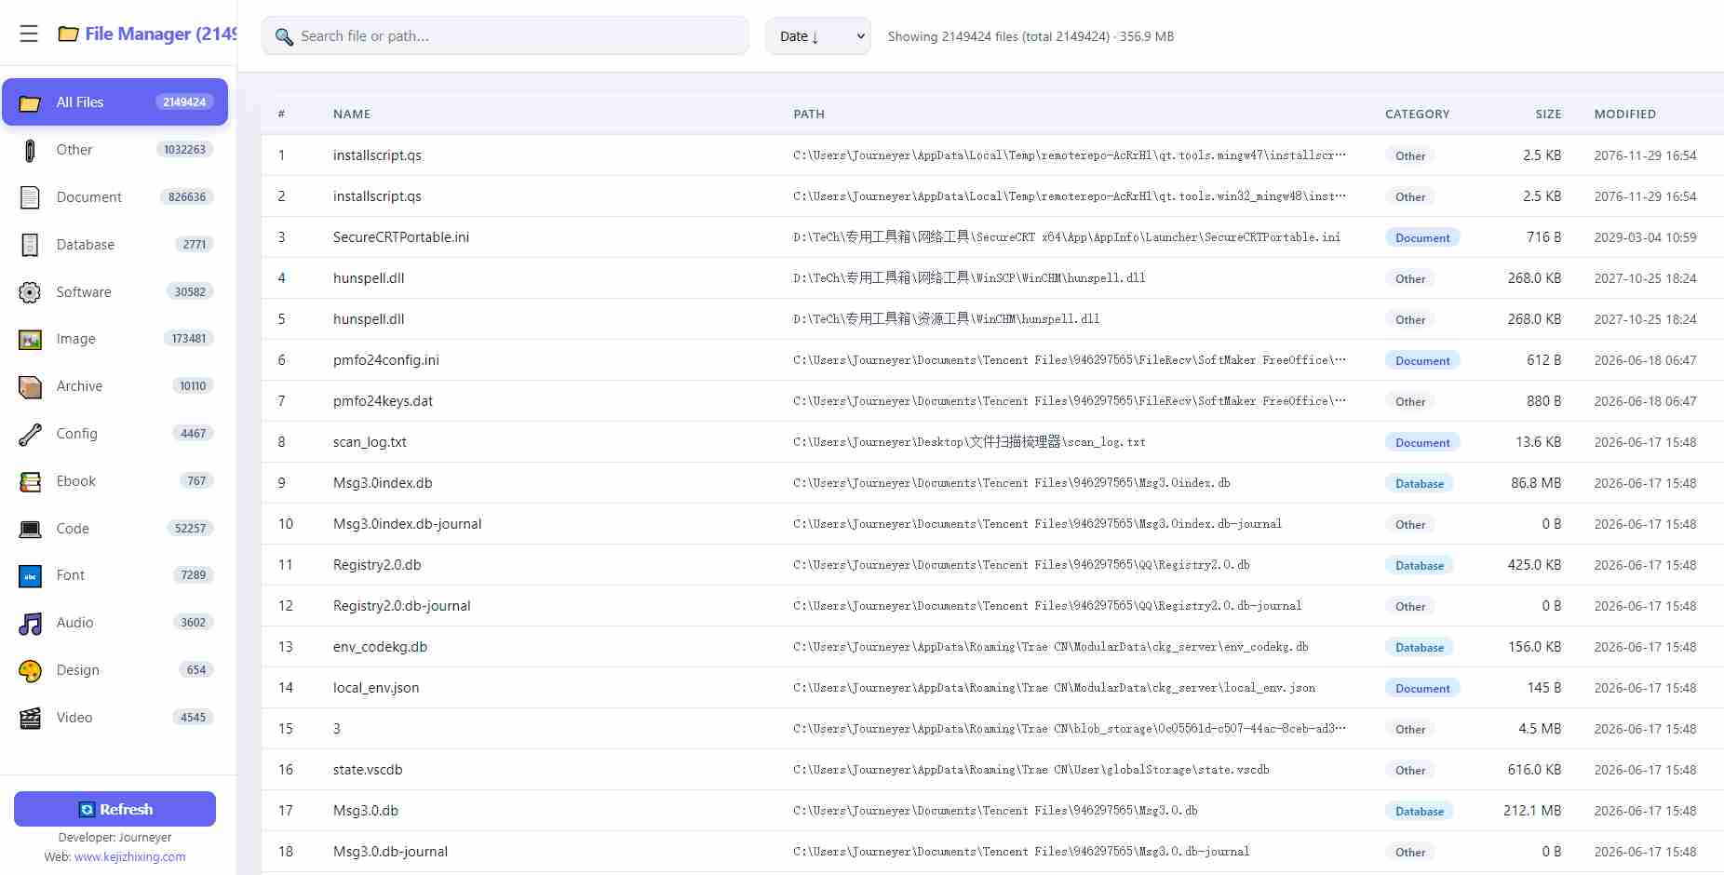Viewport: 1724px width, 875px height.
Task: Click the Software gear icon
Action: [x=30, y=292]
